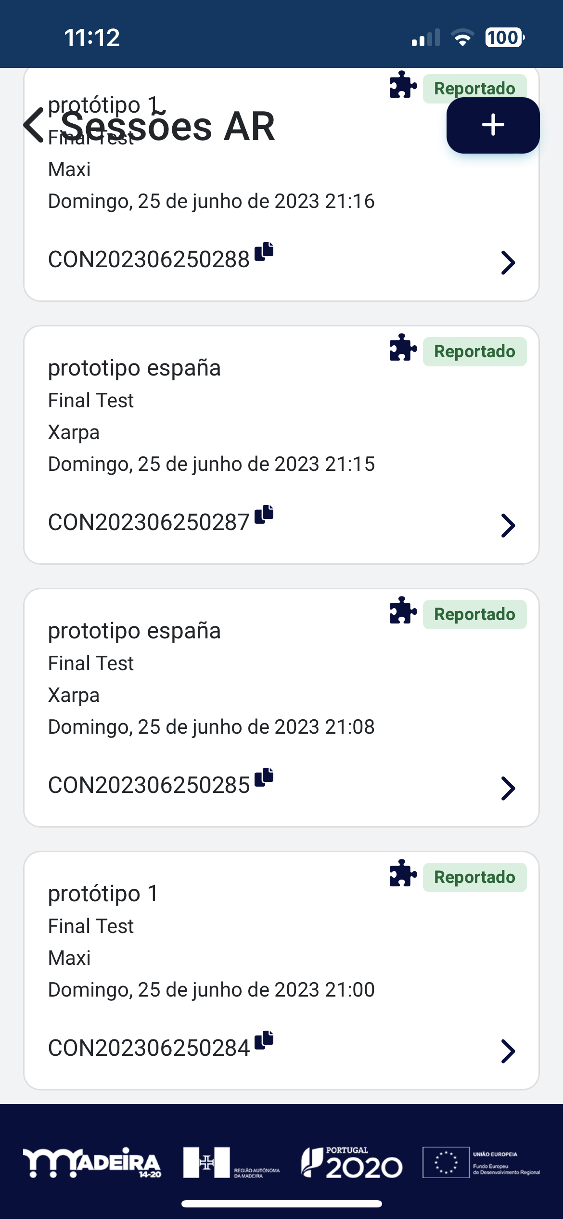Click puzzle icon on topmost session card
This screenshot has height=1219, width=563.
(403, 84)
